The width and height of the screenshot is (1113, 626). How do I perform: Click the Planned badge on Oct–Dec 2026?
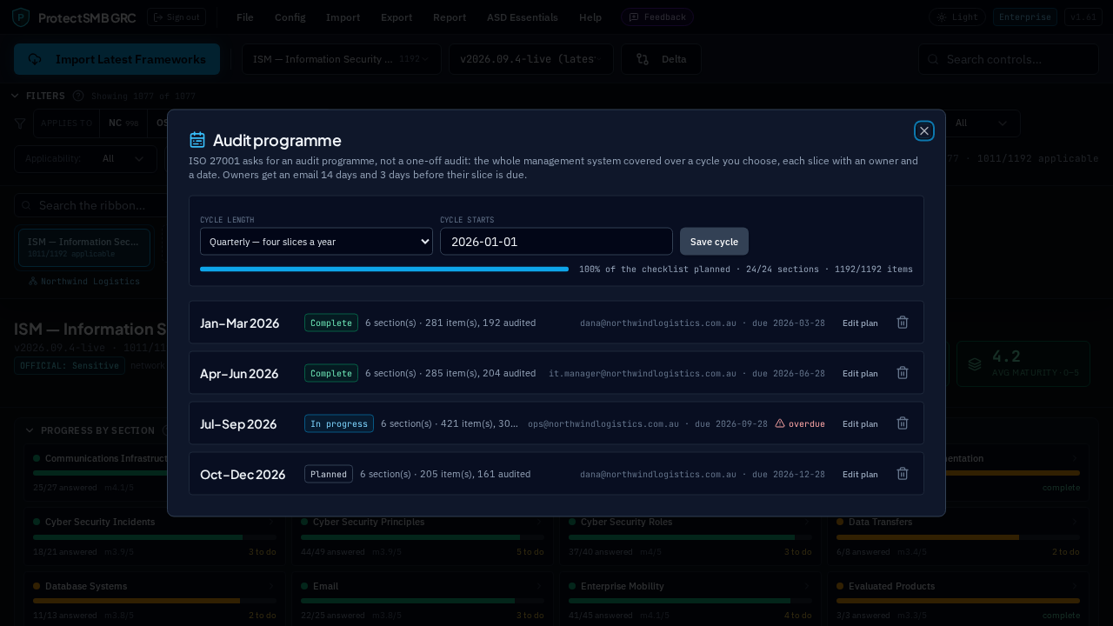point(329,474)
